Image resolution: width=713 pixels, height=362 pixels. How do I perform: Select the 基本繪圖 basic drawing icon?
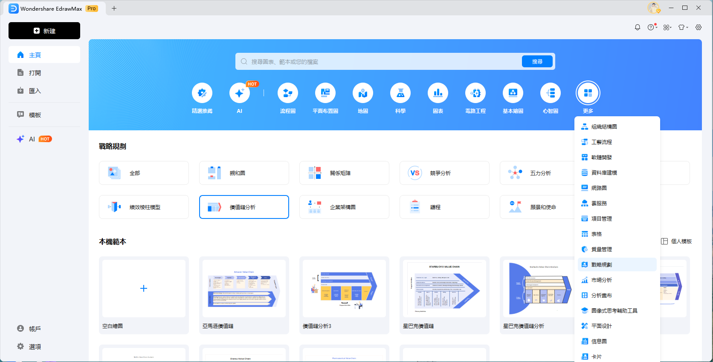click(513, 93)
